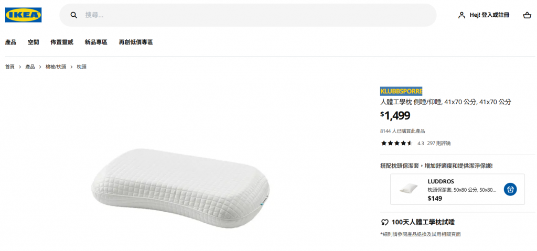Open the 產品 menu
537x251 pixels.
pos(10,42)
